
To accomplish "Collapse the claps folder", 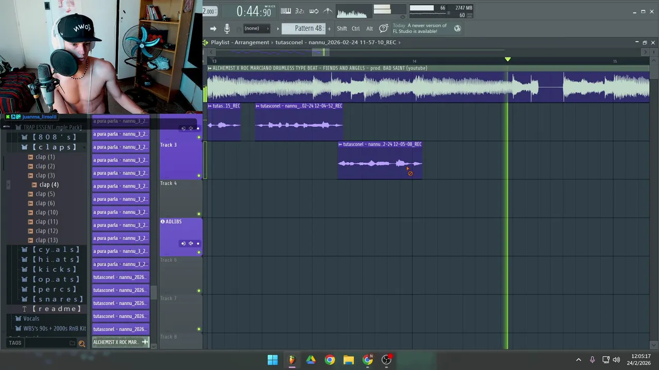I will tap(49, 147).
